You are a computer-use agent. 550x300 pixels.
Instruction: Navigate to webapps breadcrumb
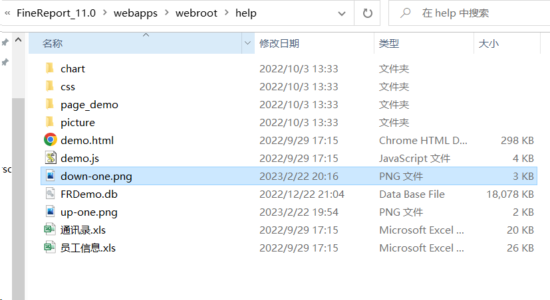[x=136, y=13]
